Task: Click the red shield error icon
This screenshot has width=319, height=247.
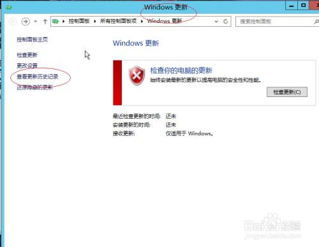Action: pos(137,76)
